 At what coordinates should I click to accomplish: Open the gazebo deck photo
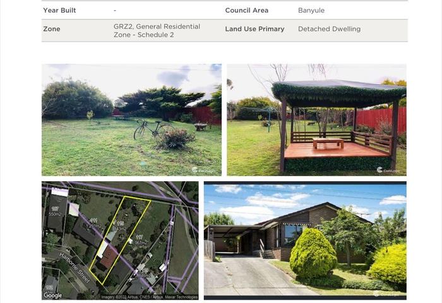click(x=316, y=120)
